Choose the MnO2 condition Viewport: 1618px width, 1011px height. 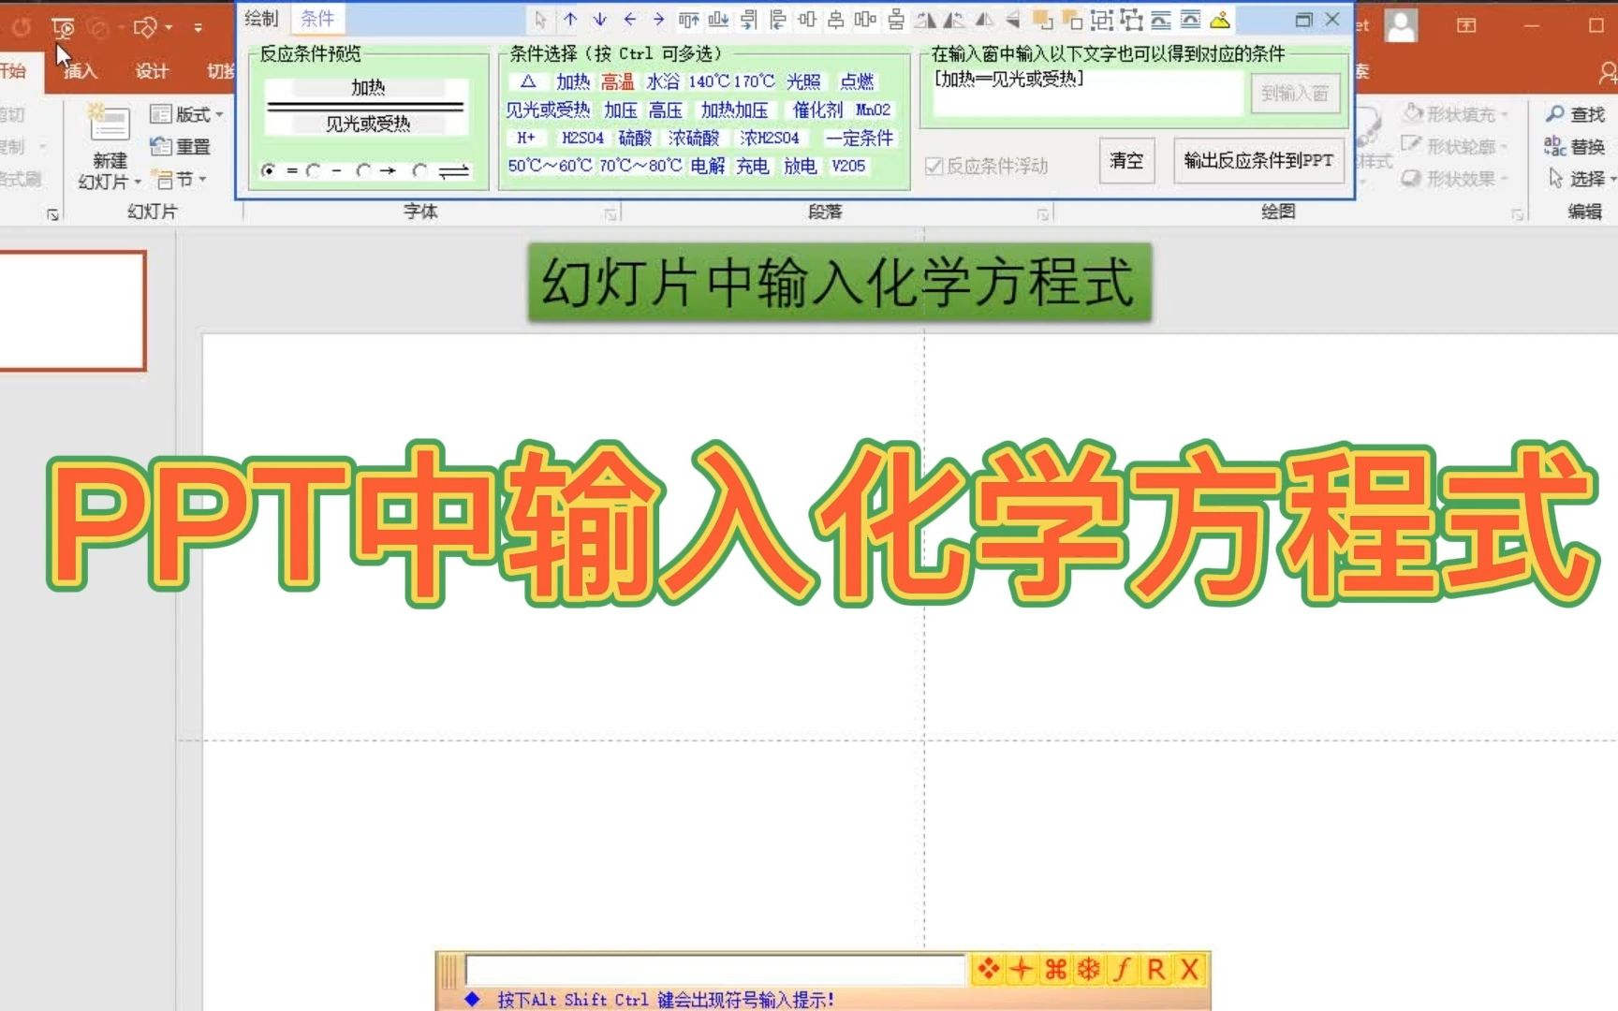[x=873, y=110]
